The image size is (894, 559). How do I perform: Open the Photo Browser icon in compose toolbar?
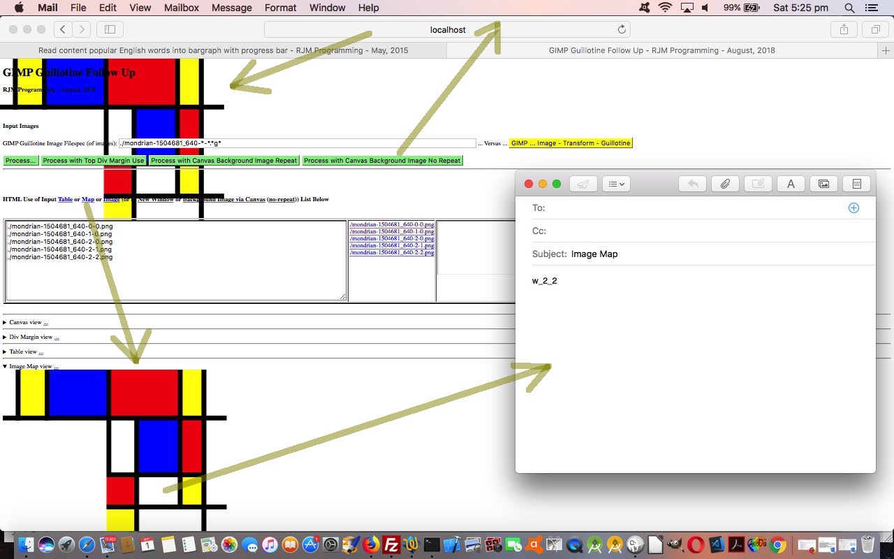point(823,184)
